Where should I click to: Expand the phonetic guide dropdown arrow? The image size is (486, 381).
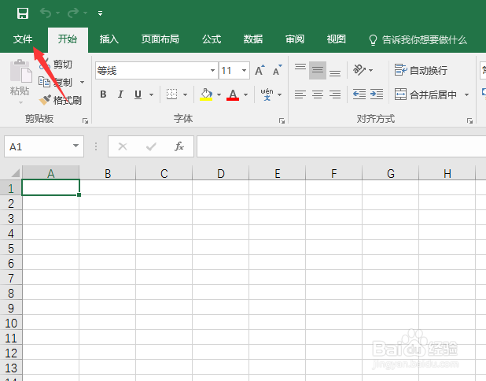[280, 94]
